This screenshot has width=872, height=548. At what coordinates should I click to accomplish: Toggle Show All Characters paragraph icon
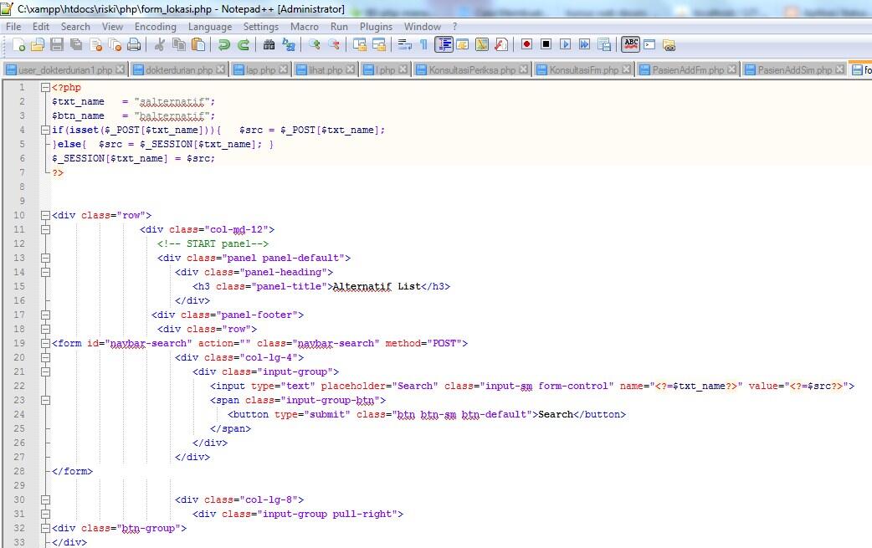423,45
